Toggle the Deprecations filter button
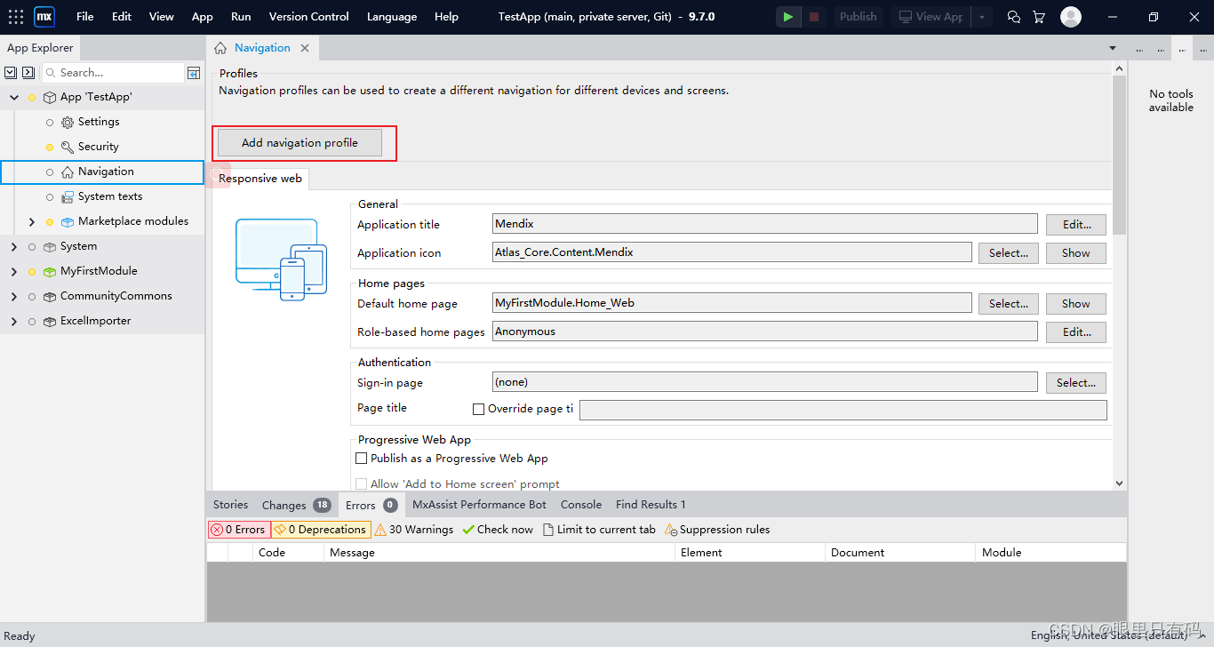This screenshot has width=1214, height=647. (320, 530)
